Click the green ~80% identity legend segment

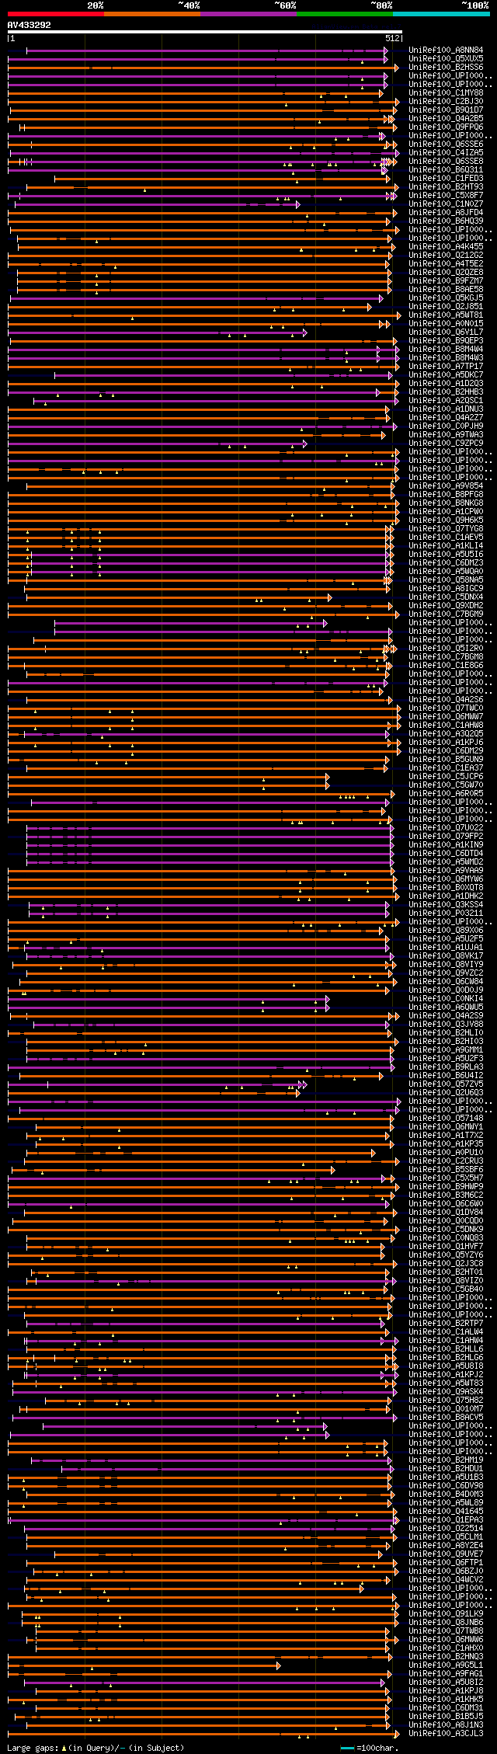point(344,14)
